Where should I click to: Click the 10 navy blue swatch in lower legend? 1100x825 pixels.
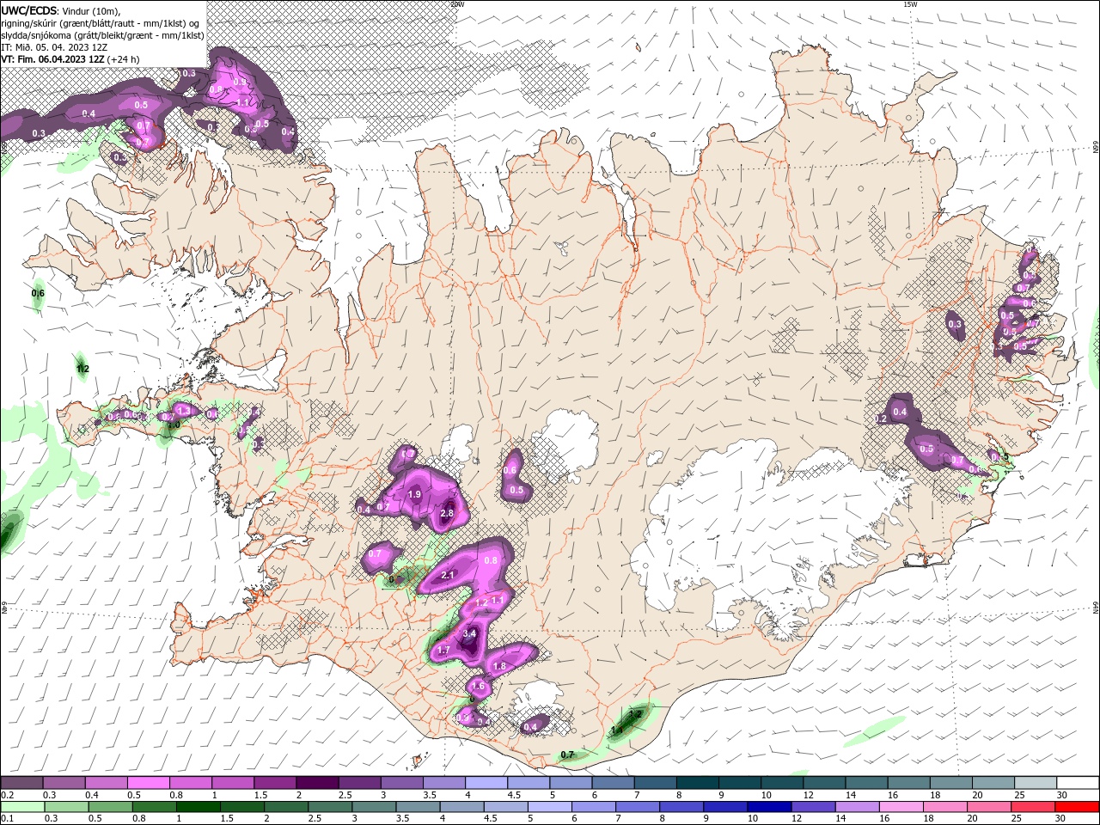(x=767, y=807)
